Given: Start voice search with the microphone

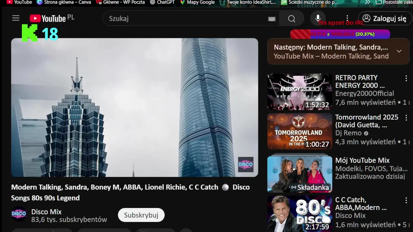Looking at the screenshot, I should pos(318,18).
